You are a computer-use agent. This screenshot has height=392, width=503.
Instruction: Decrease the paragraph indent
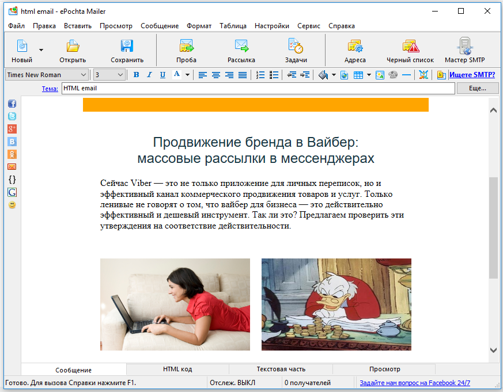coord(292,75)
